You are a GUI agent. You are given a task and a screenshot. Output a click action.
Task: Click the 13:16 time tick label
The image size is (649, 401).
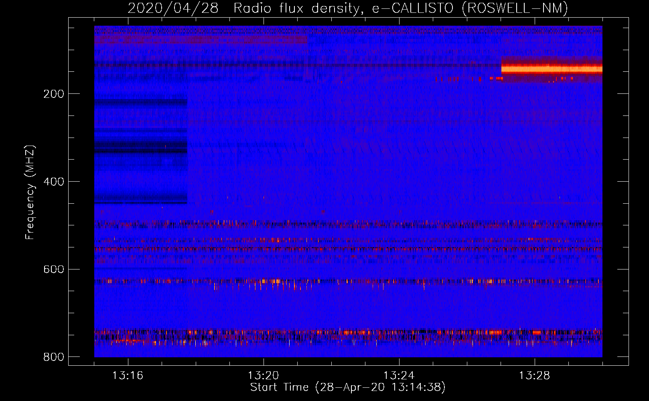[x=128, y=376]
